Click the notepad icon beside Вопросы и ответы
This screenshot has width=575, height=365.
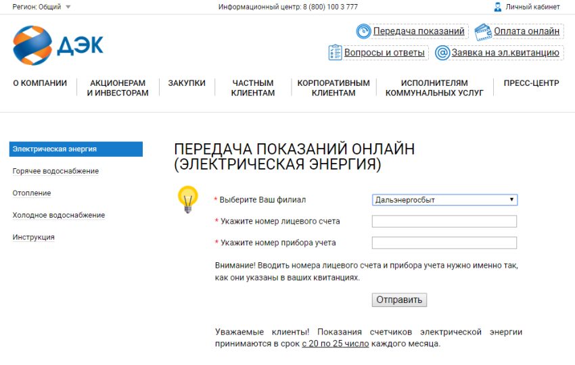click(335, 53)
